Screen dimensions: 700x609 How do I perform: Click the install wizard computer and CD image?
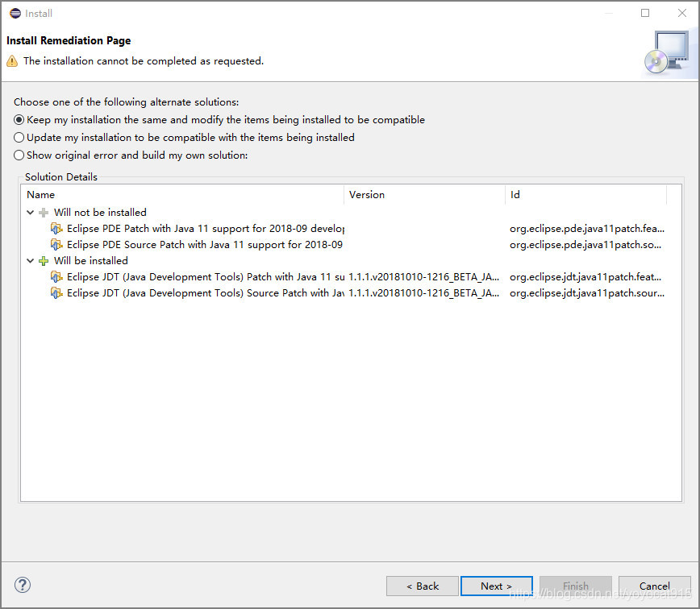(x=668, y=53)
